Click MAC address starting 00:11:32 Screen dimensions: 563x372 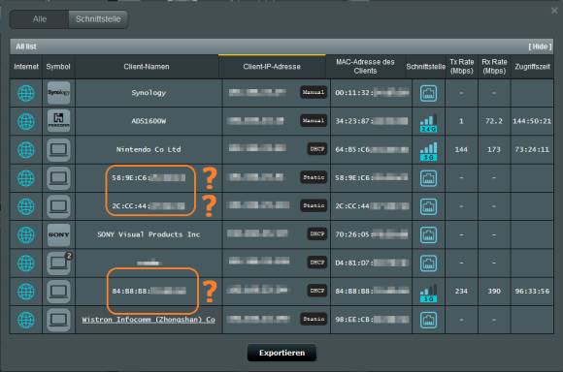(372, 93)
